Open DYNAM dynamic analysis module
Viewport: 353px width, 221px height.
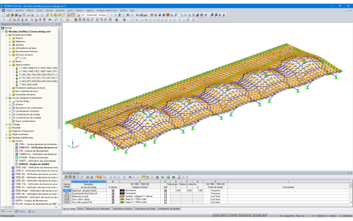click(x=33, y=158)
